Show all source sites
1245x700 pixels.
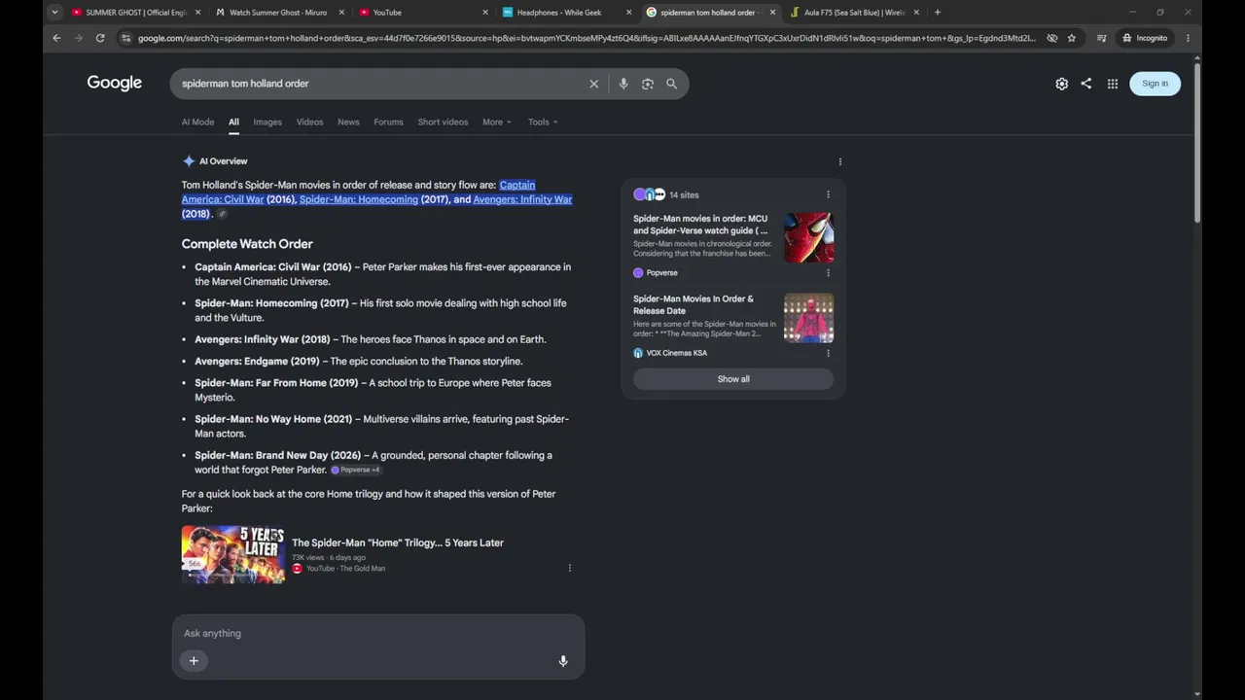(733, 379)
